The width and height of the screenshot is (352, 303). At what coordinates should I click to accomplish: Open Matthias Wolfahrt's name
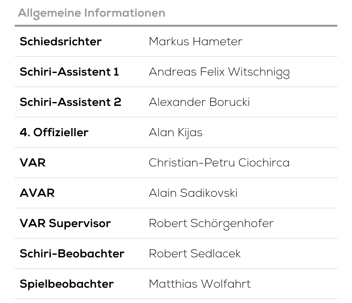click(x=199, y=284)
